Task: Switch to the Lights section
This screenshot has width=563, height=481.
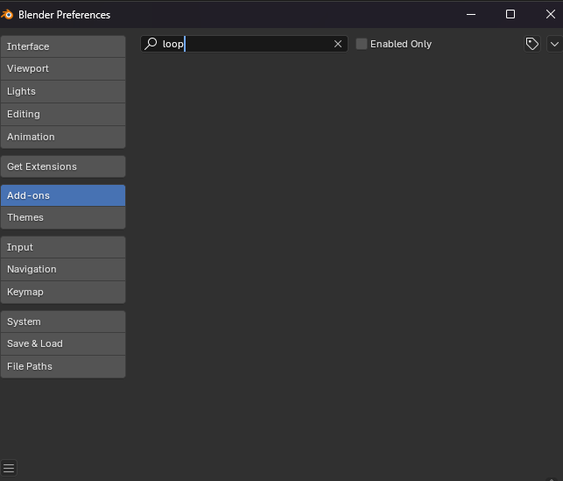Action: click(63, 91)
